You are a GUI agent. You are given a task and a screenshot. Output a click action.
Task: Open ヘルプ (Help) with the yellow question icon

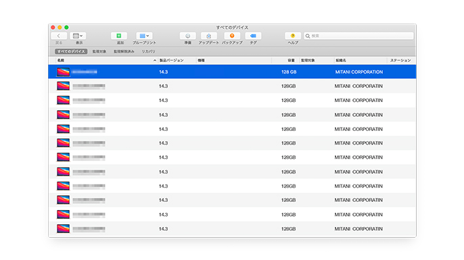[x=293, y=36]
